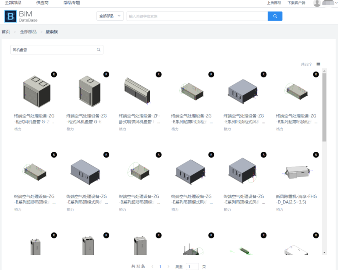Go to 下载客户端
The width and height of the screenshot is (338, 270).
coord(296,3)
